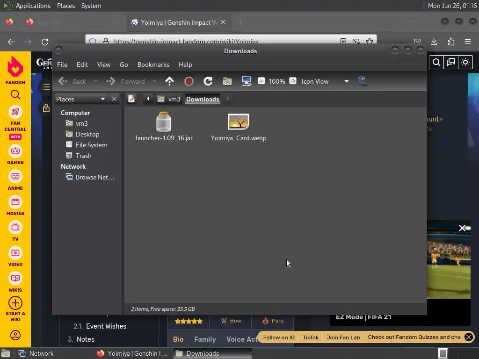479x359 pixels.
Task: Open Icon View mode dropdown
Action: click(326, 81)
